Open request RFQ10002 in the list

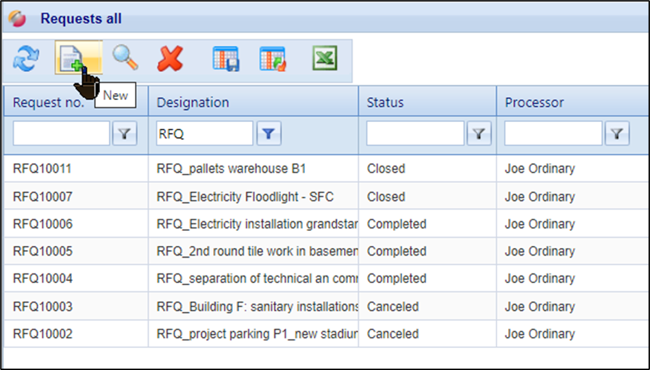pos(42,334)
